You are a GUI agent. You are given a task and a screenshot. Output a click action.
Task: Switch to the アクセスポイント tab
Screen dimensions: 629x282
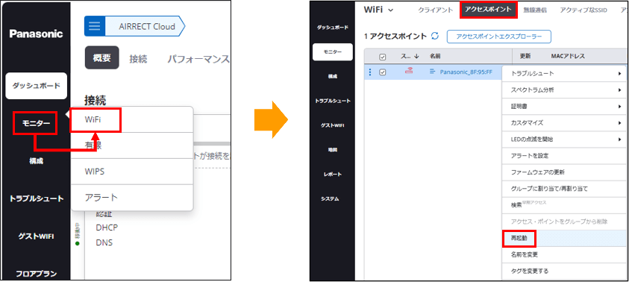pos(488,10)
